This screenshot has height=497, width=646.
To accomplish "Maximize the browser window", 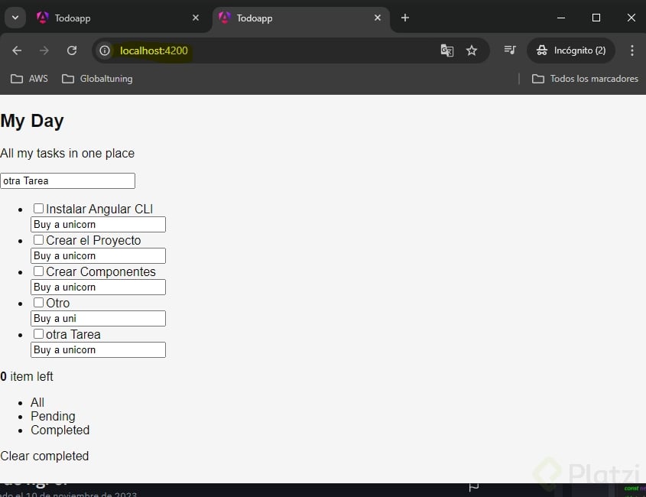I will [x=596, y=18].
